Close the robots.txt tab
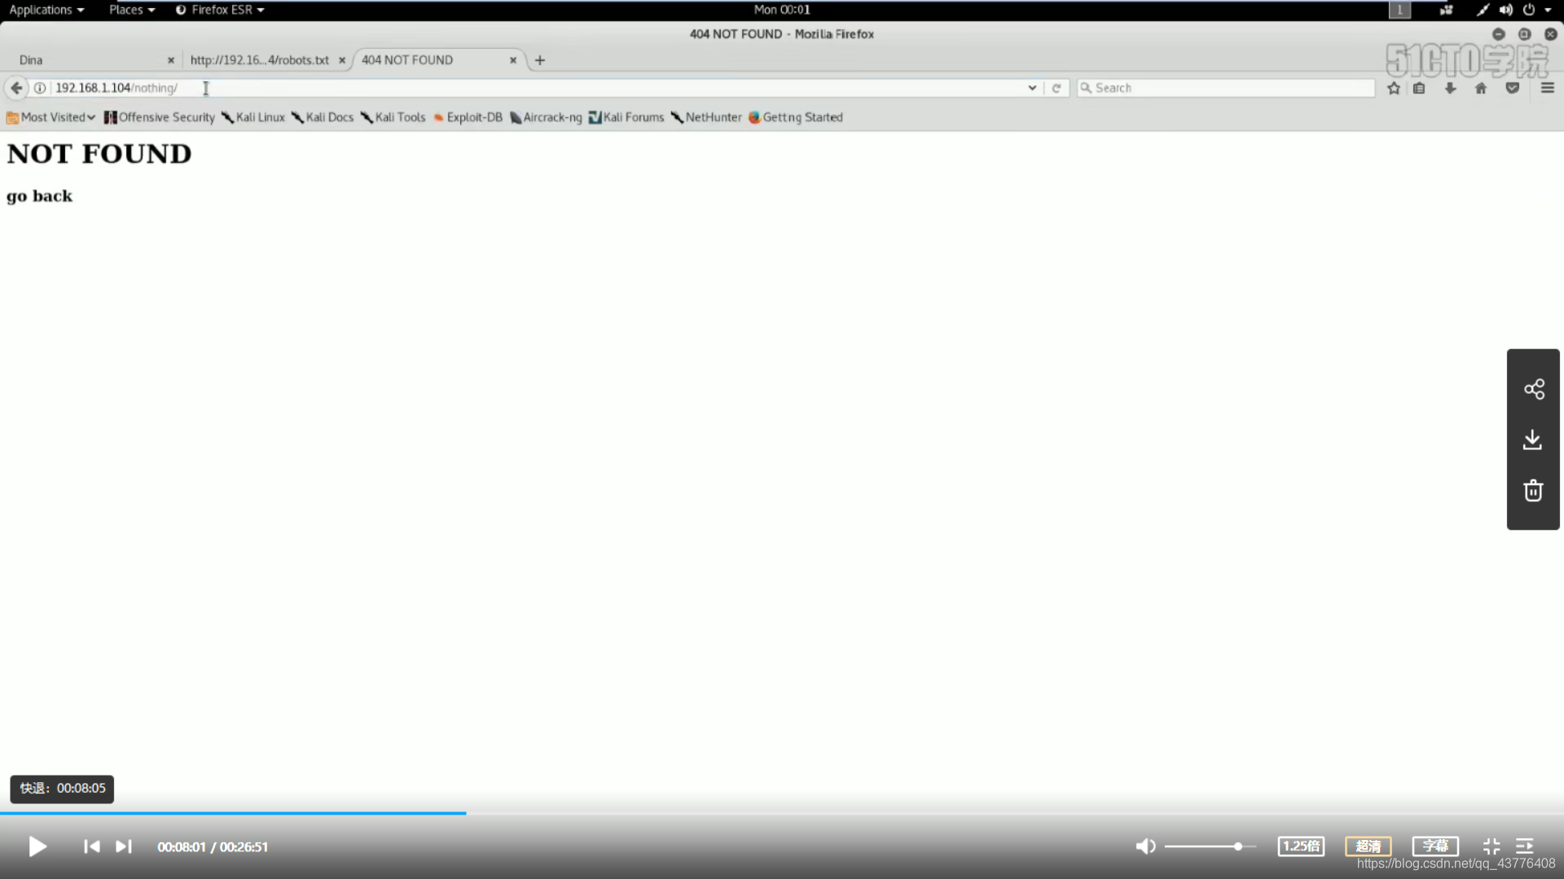 pyautogui.click(x=342, y=60)
